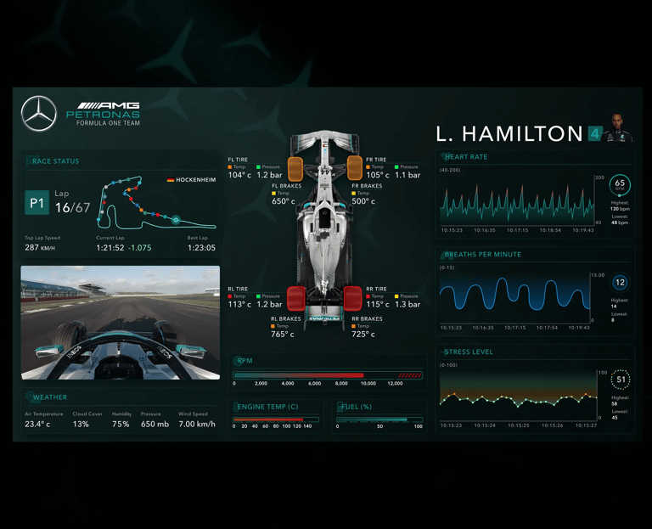The image size is (652, 529).
Task: Select the front-right orange tire on the car
Action: point(355,167)
